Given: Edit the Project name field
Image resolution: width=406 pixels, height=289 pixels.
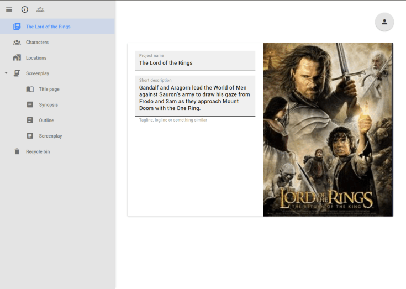Looking at the screenshot, I should pos(195,63).
